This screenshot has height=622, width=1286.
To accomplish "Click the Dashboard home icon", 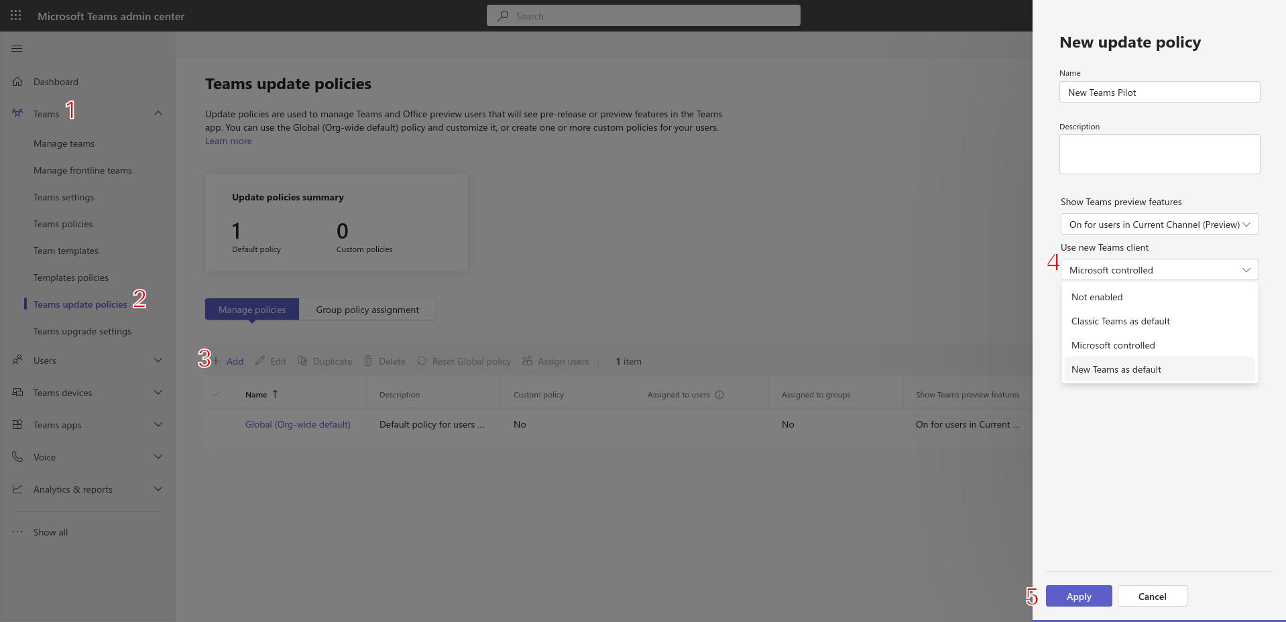I will click(x=17, y=82).
